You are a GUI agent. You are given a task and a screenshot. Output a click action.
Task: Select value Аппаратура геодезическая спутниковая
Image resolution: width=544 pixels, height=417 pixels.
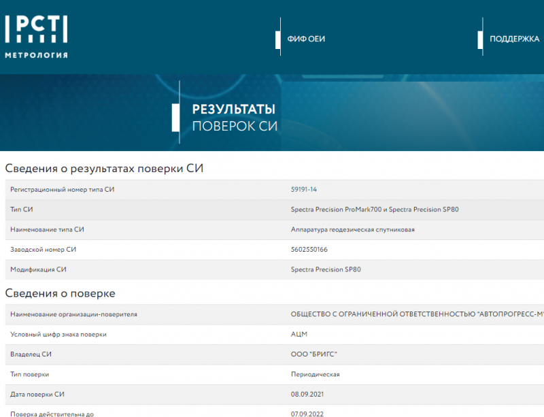pyautogui.click(x=352, y=229)
